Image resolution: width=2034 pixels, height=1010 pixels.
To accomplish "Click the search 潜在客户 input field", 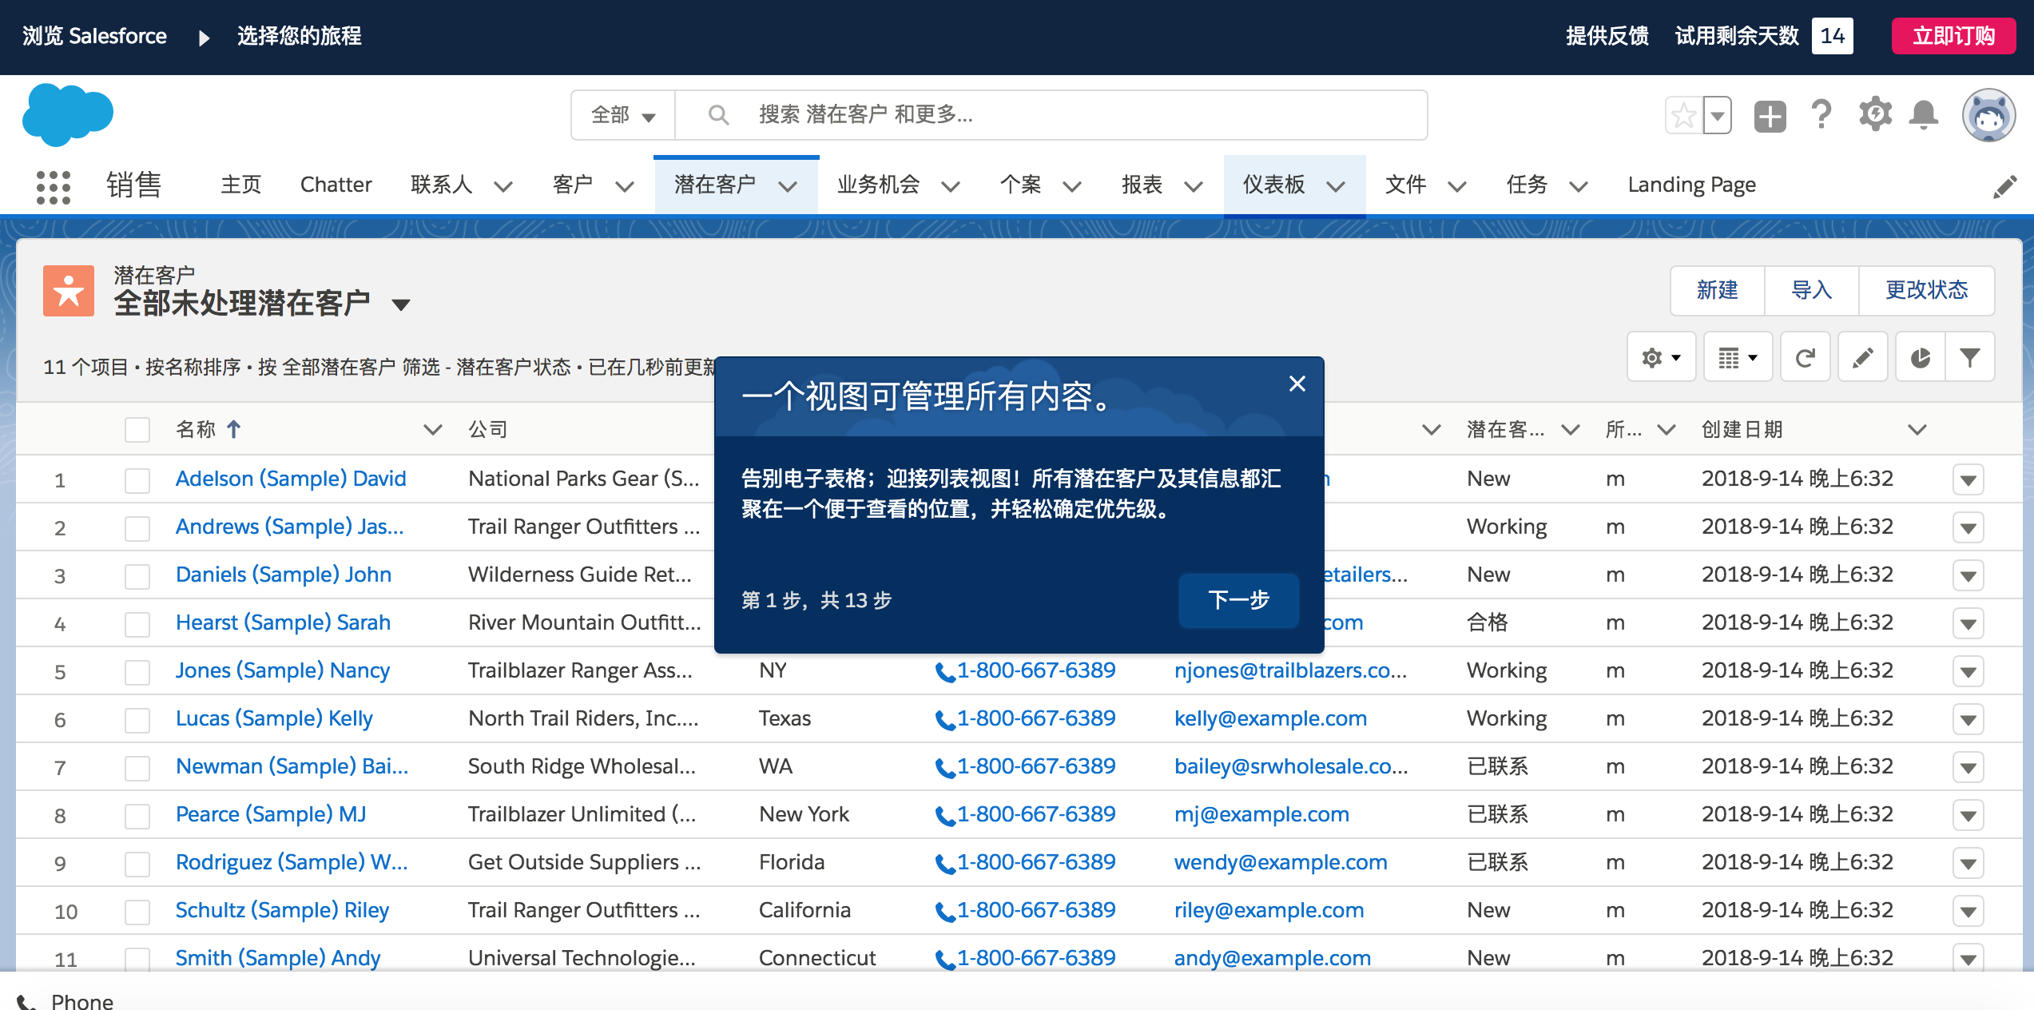I will (x=1051, y=115).
